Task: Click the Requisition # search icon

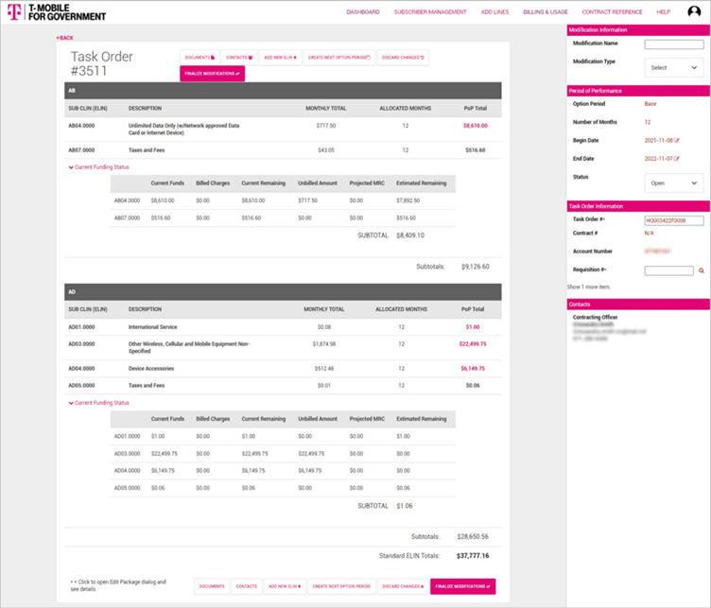Action: (702, 270)
